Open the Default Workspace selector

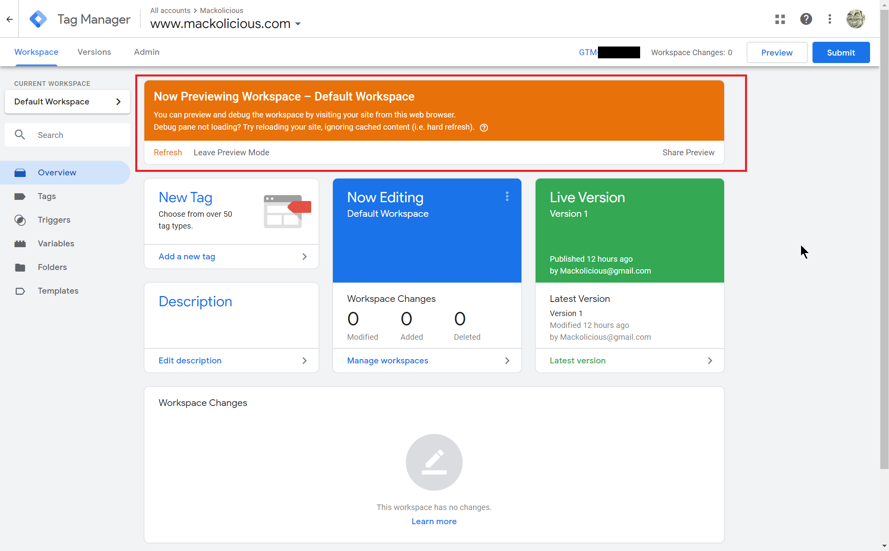pyautogui.click(x=67, y=102)
